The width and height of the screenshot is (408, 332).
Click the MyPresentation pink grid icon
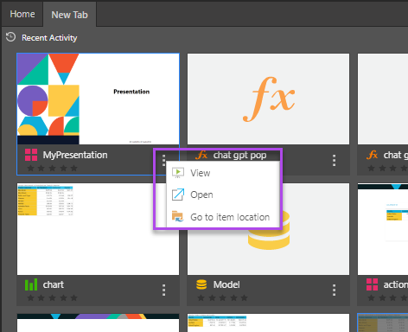coord(31,155)
